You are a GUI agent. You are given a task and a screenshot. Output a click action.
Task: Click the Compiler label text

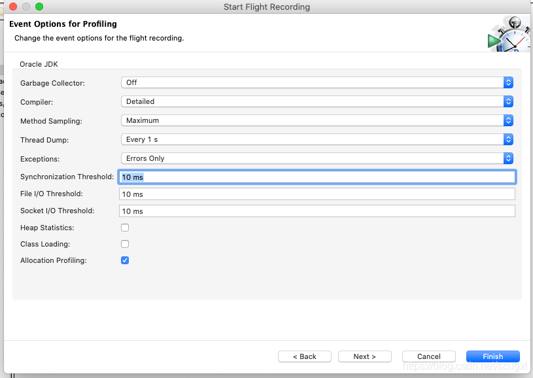coord(37,102)
